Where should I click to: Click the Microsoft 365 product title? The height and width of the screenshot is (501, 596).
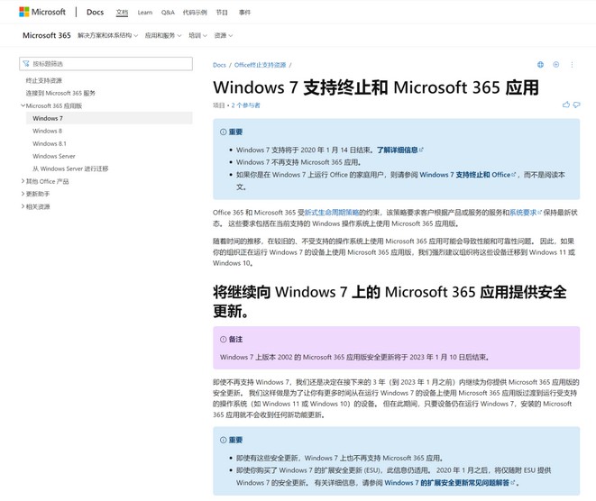(47, 35)
